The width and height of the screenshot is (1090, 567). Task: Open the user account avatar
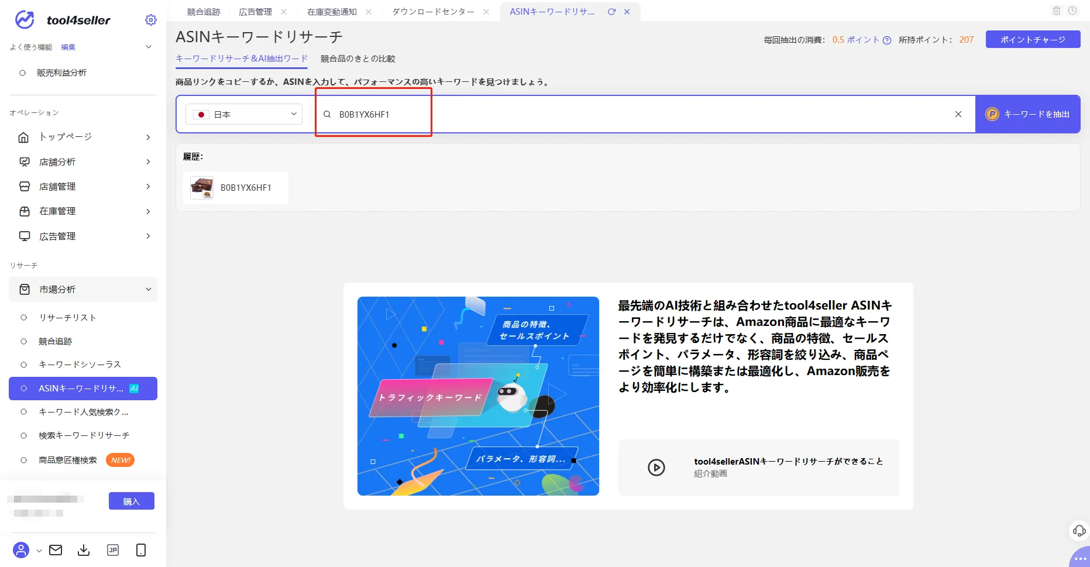(x=21, y=550)
